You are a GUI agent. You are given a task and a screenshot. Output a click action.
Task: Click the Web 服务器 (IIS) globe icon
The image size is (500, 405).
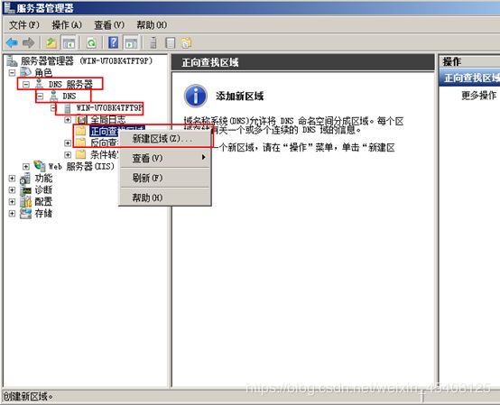click(40, 166)
